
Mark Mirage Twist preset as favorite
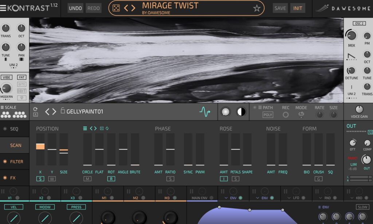257,8
